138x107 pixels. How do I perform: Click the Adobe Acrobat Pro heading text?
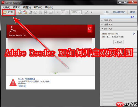click(x=110, y=34)
